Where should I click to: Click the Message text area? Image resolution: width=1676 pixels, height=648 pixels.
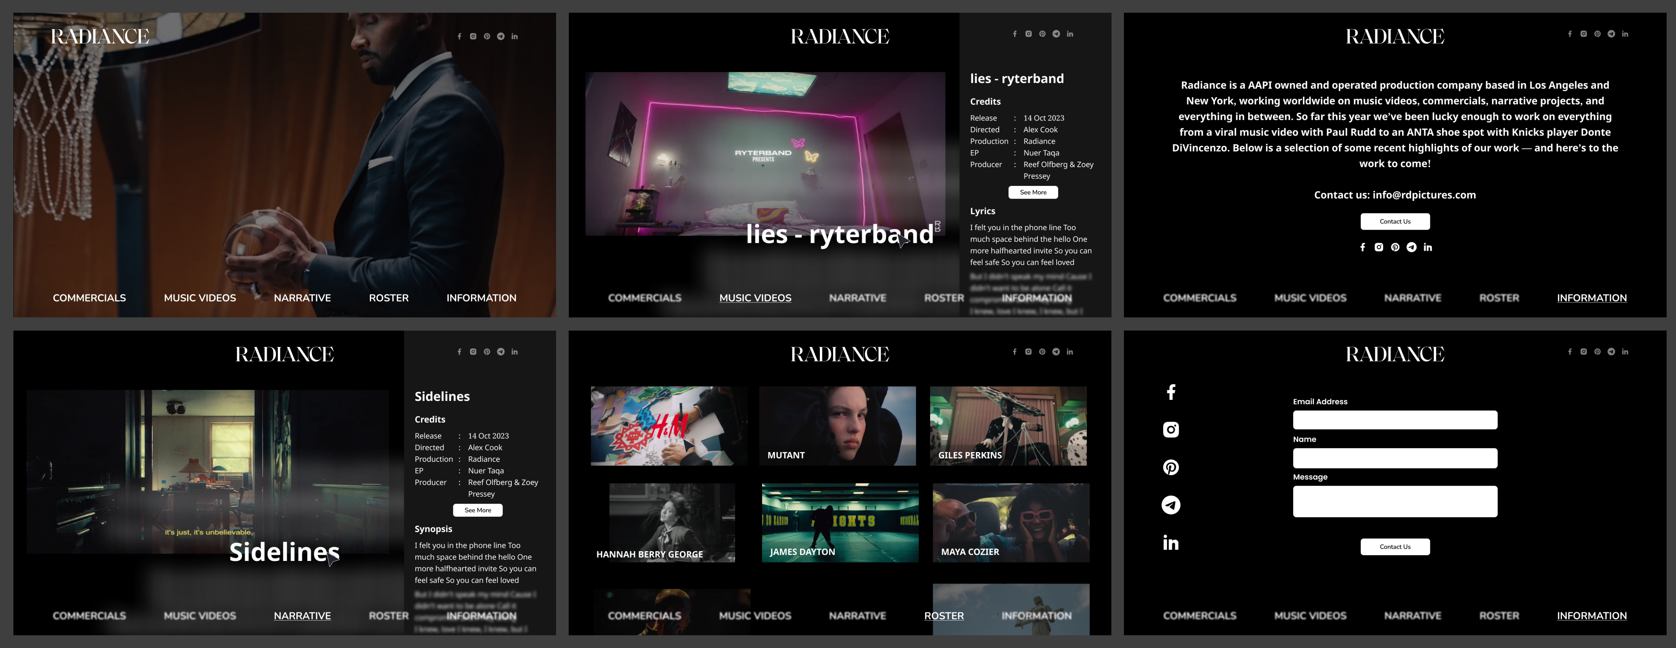point(1394,502)
